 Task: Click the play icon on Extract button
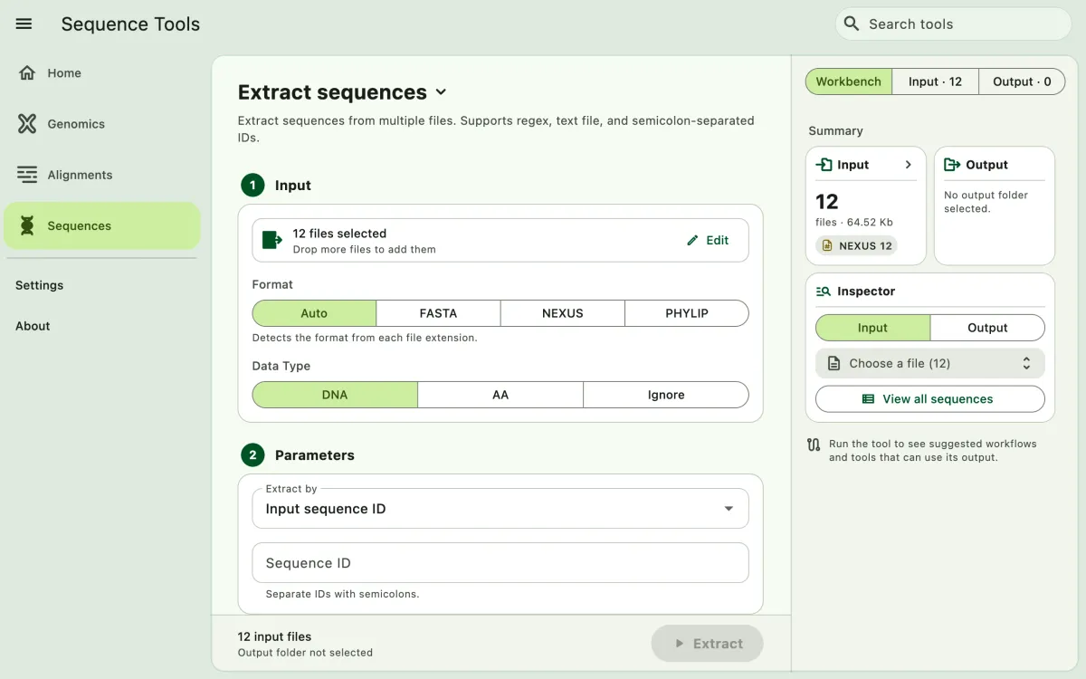click(x=680, y=644)
